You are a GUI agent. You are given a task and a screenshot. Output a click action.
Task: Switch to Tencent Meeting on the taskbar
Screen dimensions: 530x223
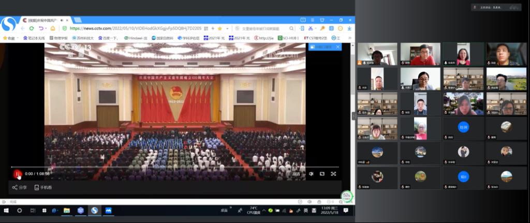tap(109, 211)
